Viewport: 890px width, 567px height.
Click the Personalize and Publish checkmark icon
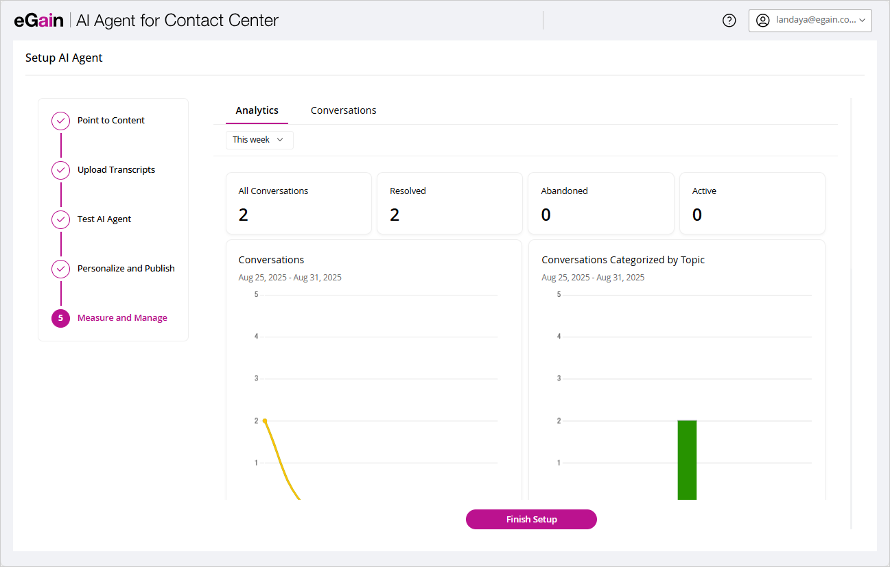[x=61, y=269]
